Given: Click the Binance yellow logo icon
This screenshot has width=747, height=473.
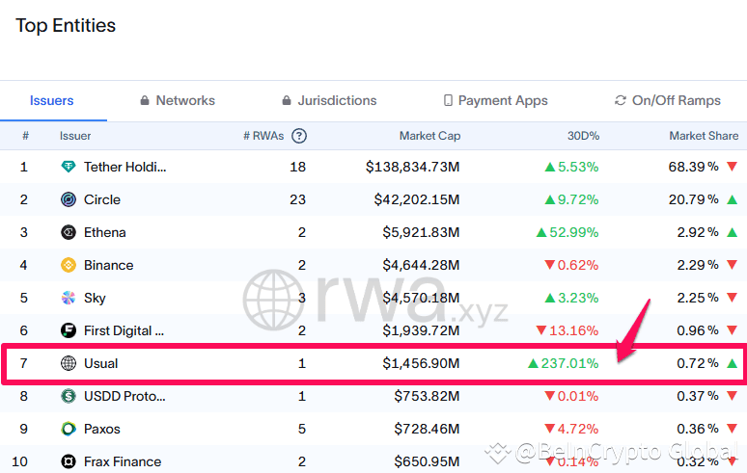Looking at the screenshot, I should (69, 265).
